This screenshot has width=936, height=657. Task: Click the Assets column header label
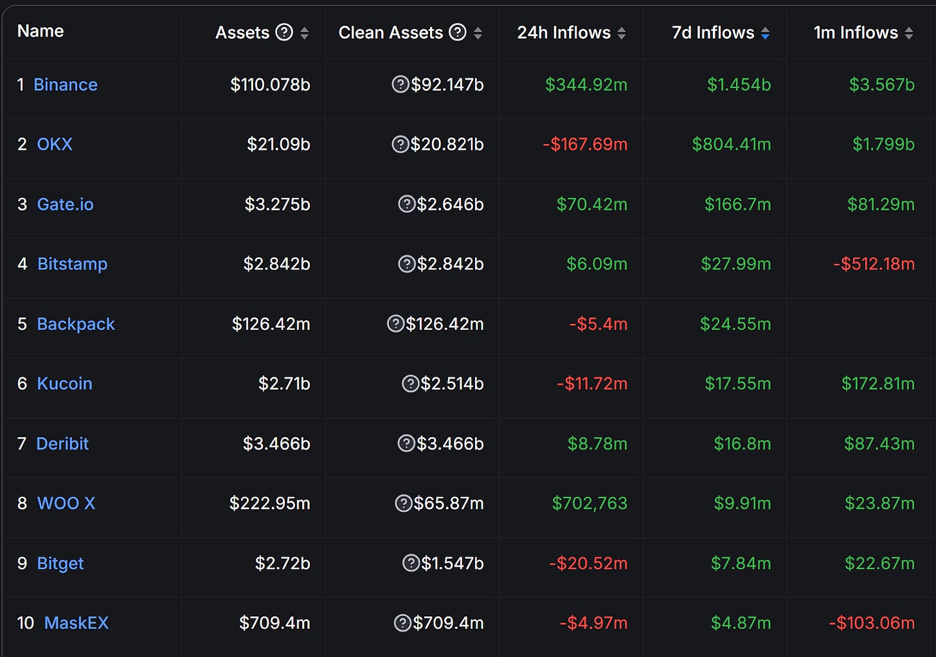pyautogui.click(x=242, y=32)
